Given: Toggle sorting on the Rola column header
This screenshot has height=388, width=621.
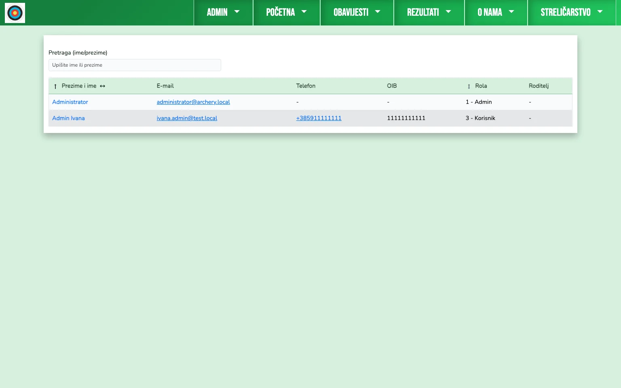Looking at the screenshot, I should [481, 86].
